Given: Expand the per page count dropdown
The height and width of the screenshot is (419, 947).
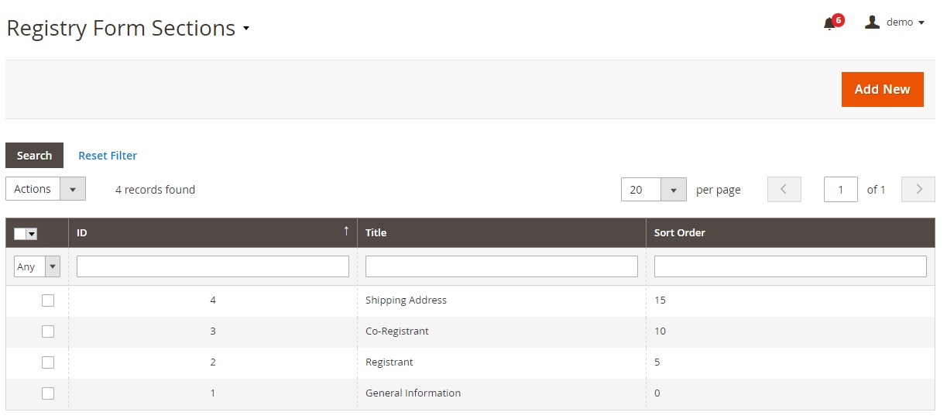Looking at the screenshot, I should 673,190.
